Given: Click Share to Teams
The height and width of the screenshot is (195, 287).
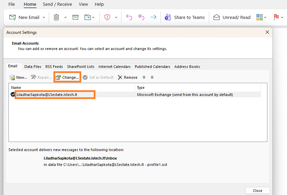Looking at the screenshot, I should 185,17.
